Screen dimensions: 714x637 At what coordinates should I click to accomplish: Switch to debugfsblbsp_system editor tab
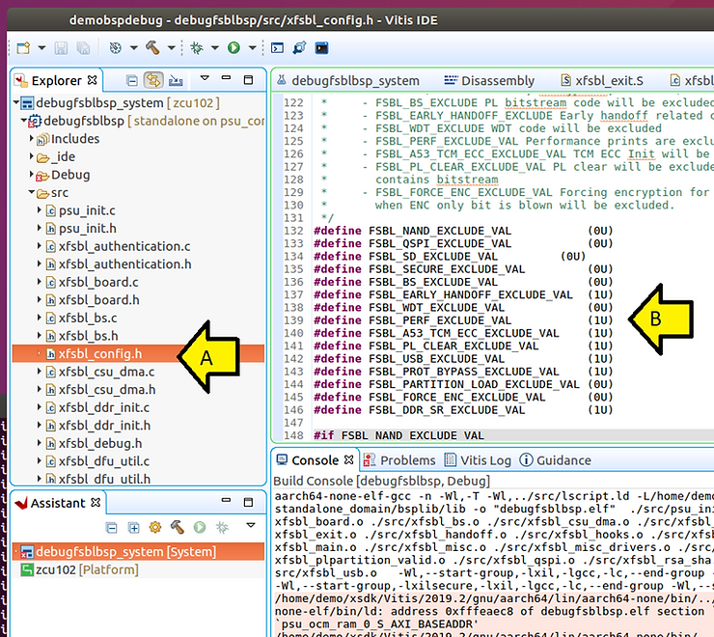pos(348,81)
